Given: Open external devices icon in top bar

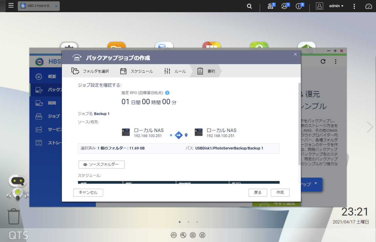Looking at the screenshot, I should pyautogui.click(x=285, y=6).
